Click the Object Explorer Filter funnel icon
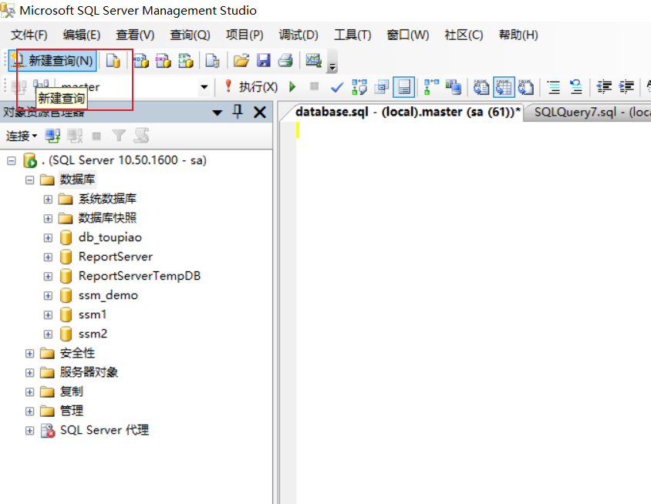The width and height of the screenshot is (651, 504). tap(119, 136)
